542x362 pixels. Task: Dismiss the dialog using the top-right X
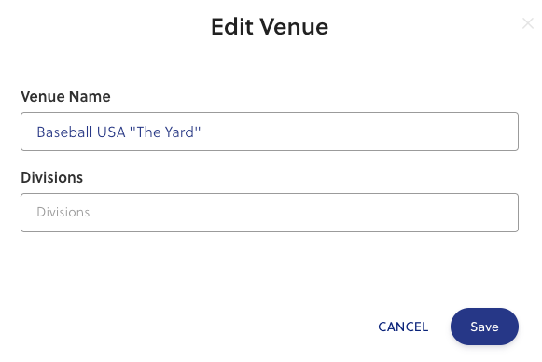(x=528, y=23)
